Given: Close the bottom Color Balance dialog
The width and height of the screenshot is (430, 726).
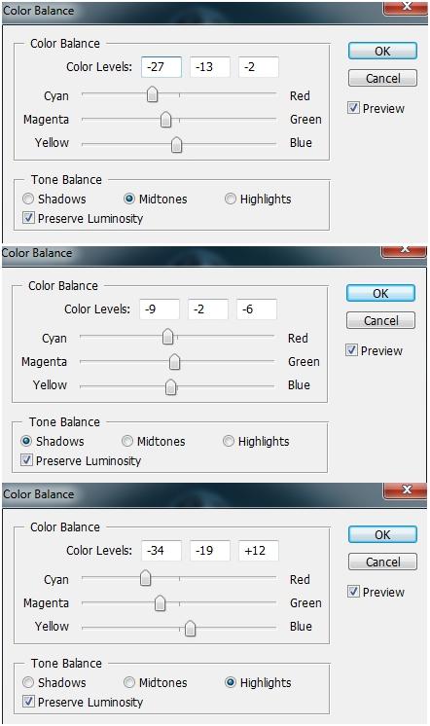Looking at the screenshot, I should [x=406, y=490].
